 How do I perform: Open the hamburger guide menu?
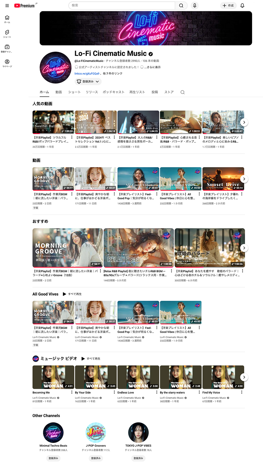pyautogui.click(x=7, y=5)
